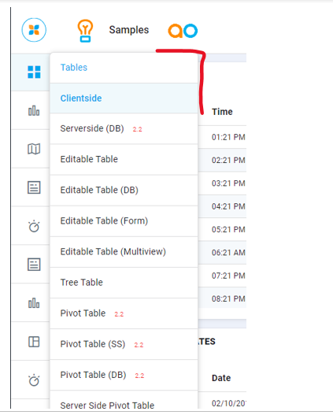
Task: Choose Editable Table menu item
Action: click(x=124, y=159)
